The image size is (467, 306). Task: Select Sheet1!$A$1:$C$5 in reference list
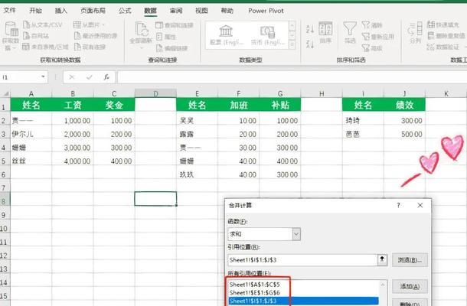[x=255, y=285]
